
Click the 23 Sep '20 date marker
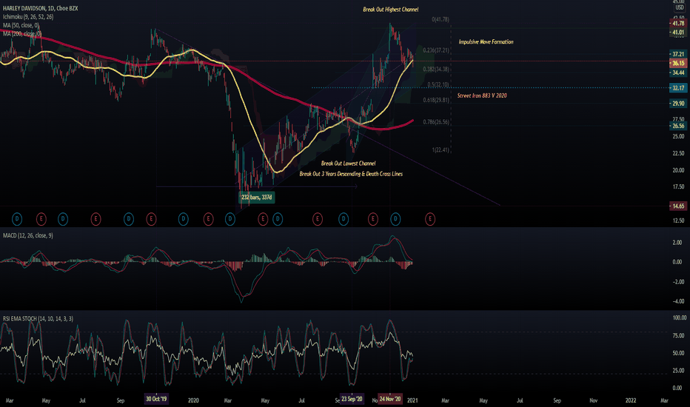(352, 399)
